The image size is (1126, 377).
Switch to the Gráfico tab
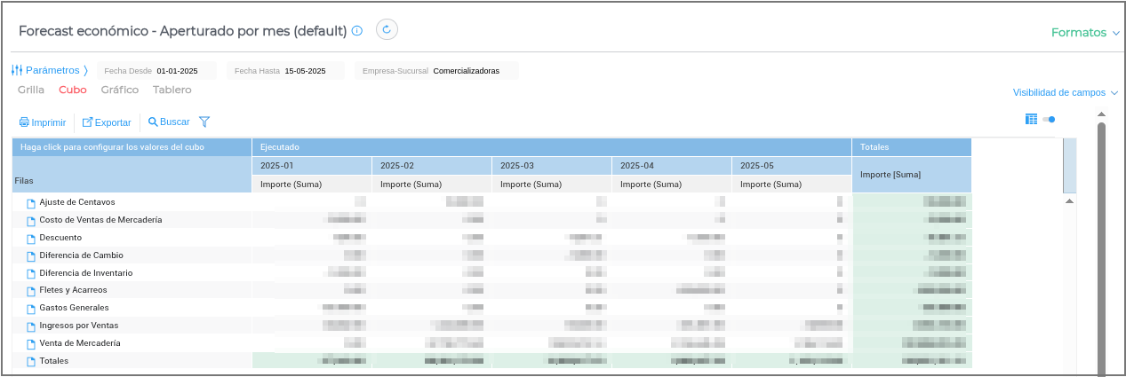120,90
